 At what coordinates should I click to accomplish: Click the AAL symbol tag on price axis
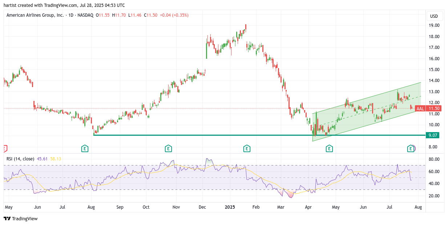420,109
